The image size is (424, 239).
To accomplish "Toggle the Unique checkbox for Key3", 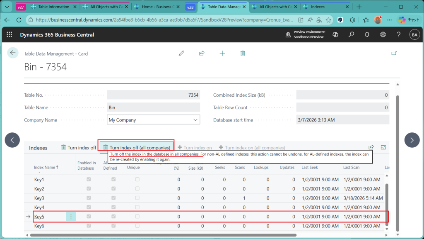I will (137, 198).
